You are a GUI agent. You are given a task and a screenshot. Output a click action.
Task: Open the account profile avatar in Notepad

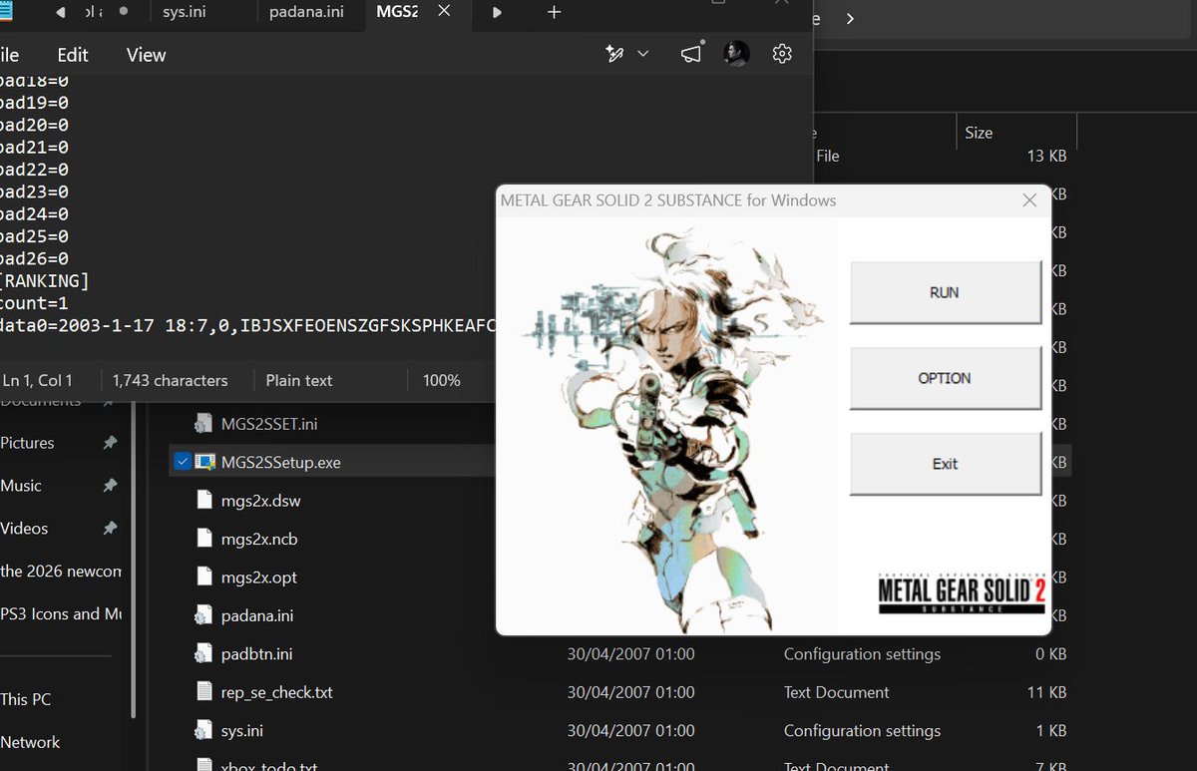[737, 54]
